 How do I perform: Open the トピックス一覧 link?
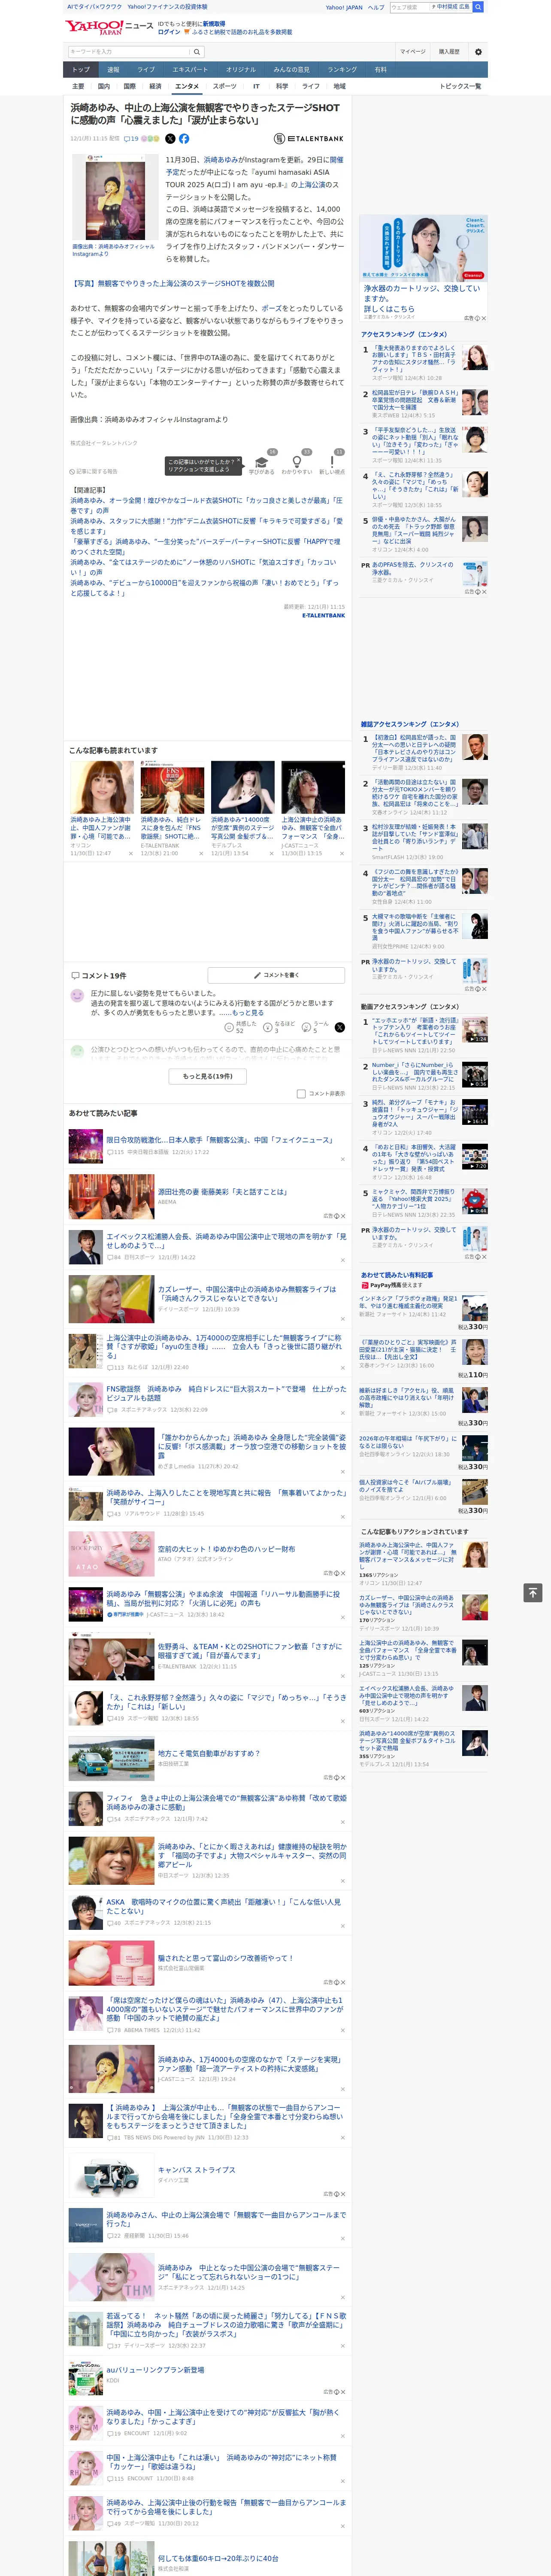click(x=461, y=86)
